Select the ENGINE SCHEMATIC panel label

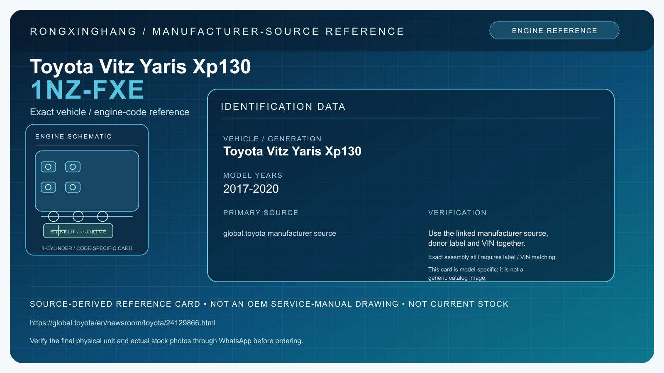[x=73, y=136]
